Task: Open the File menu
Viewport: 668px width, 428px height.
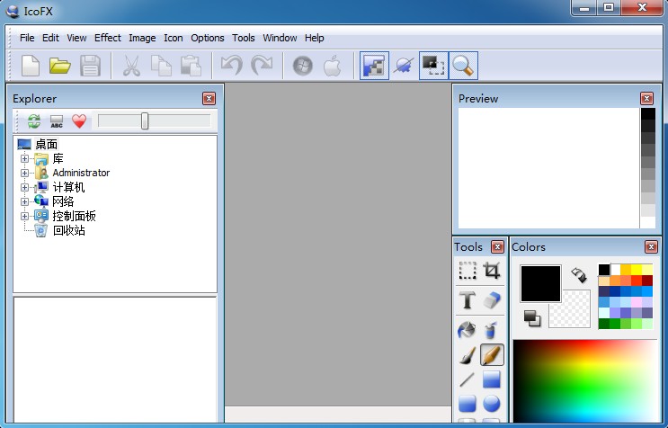Action: click(27, 38)
